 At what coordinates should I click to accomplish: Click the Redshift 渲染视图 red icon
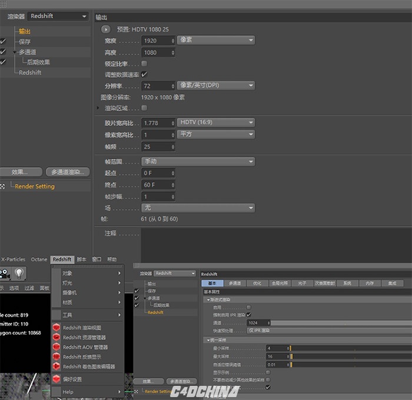click(57, 328)
